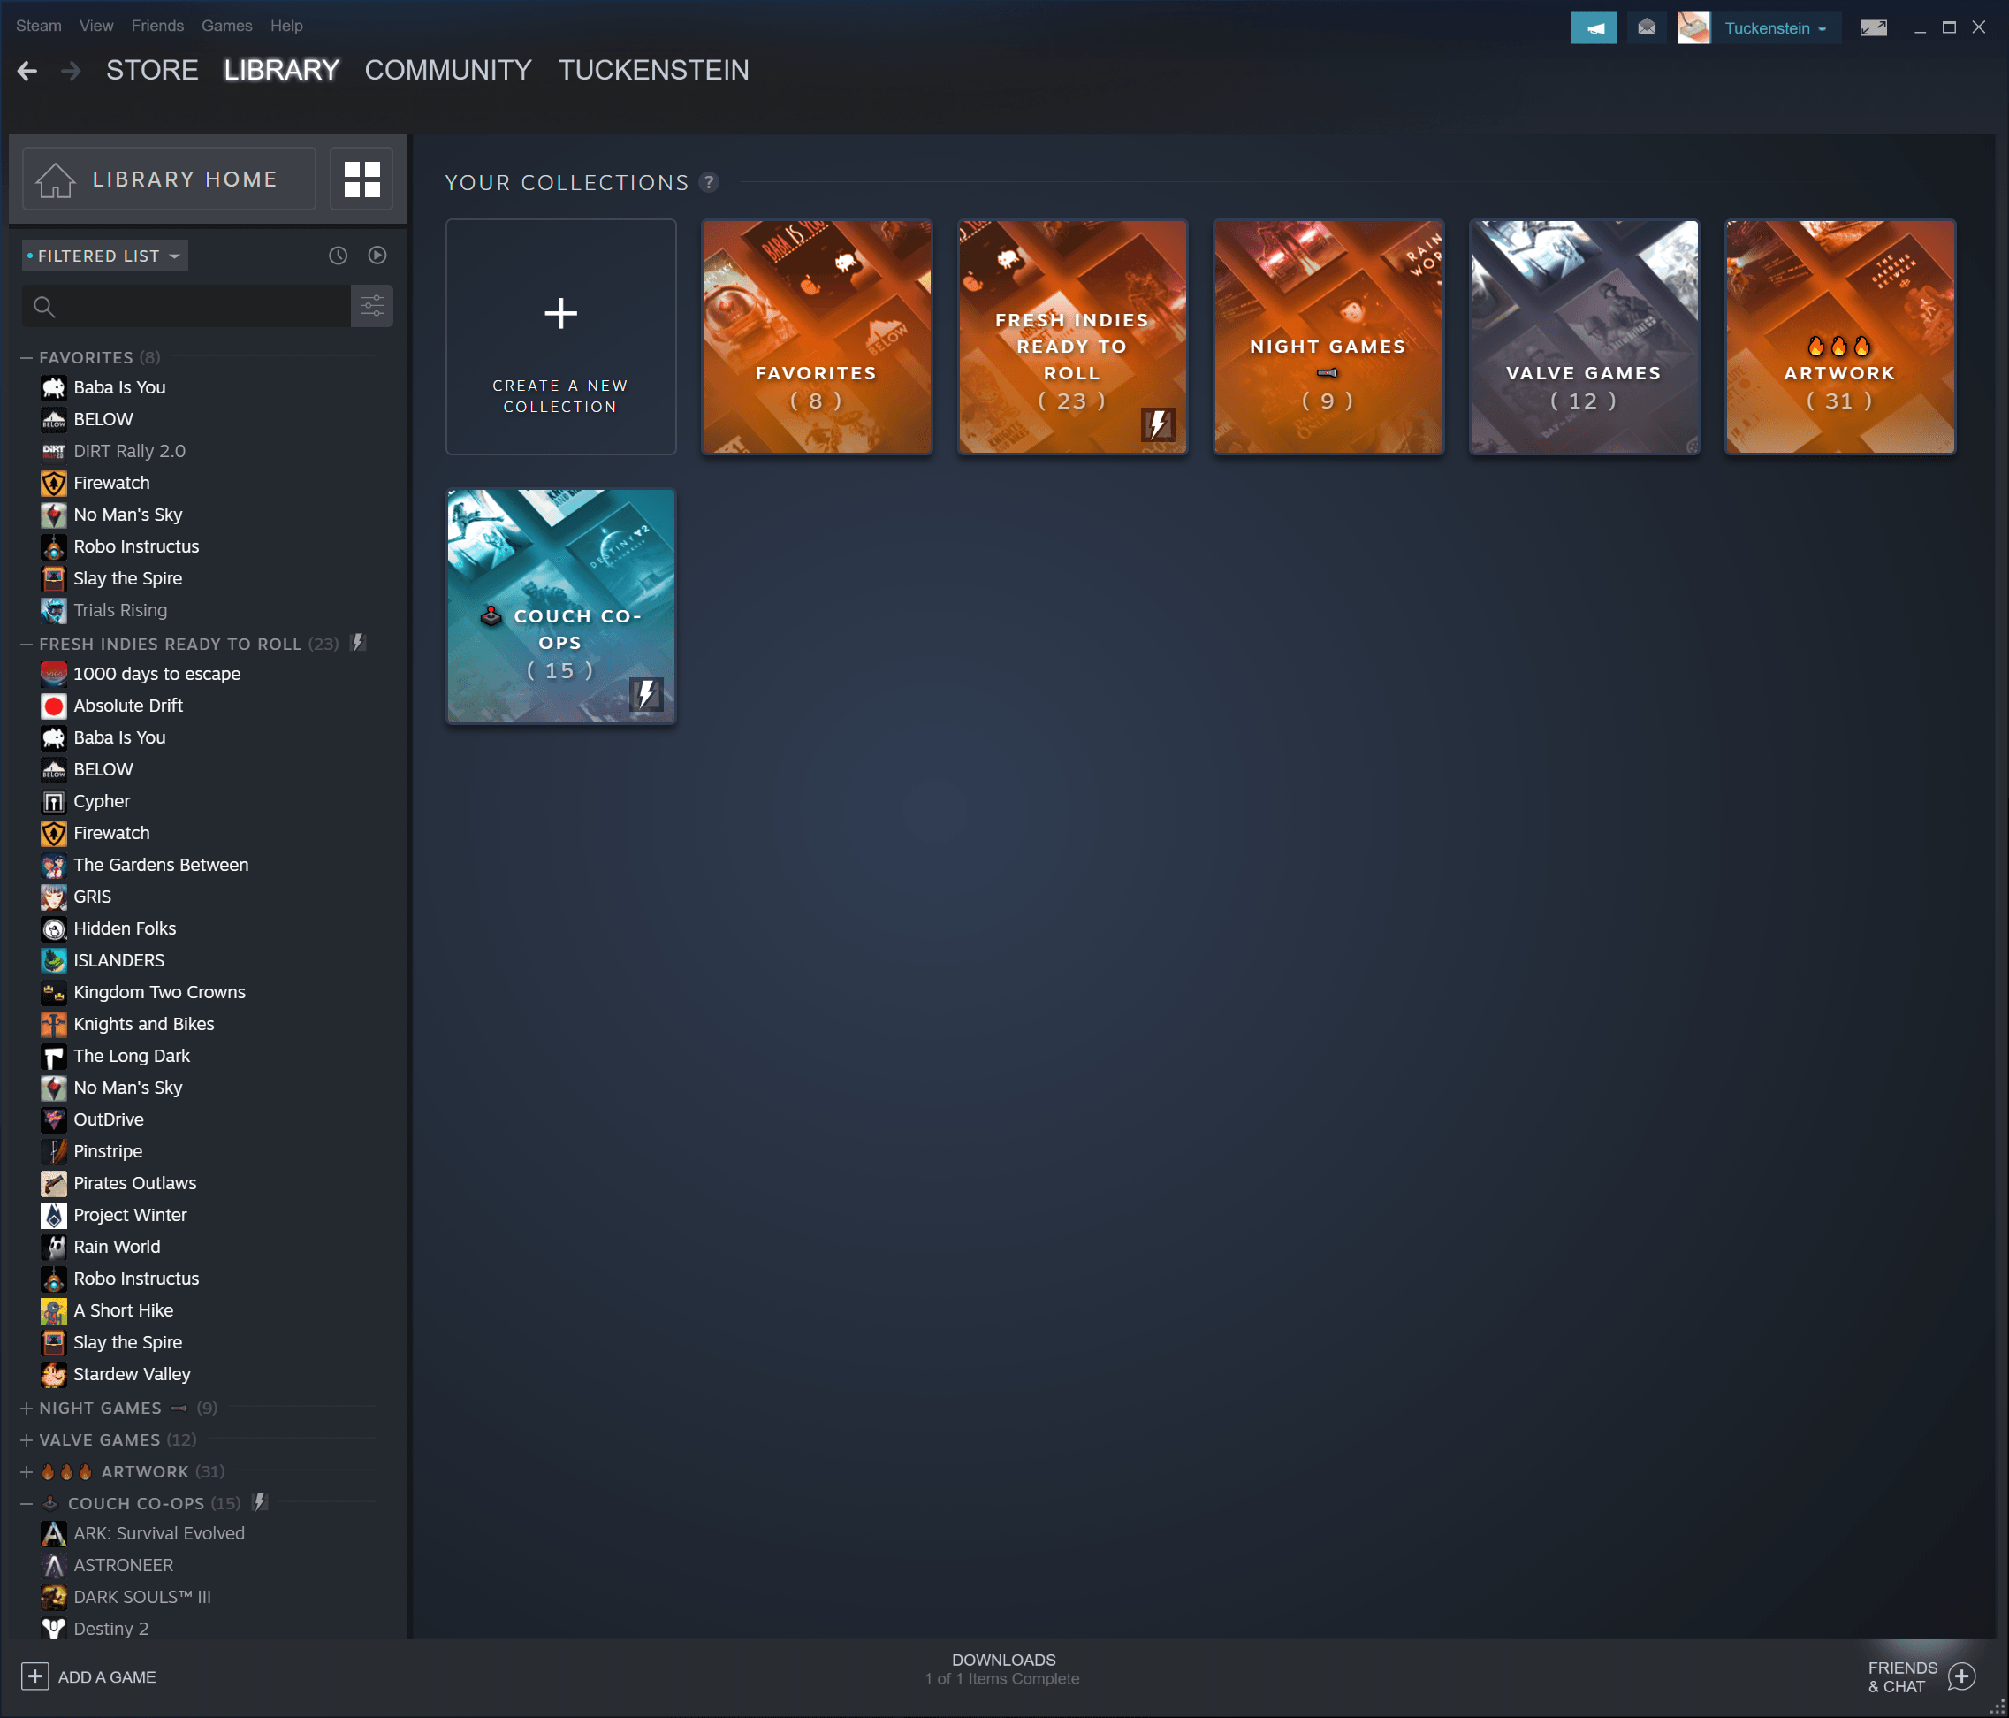
Task: Click the grid view toggle icon
Action: pos(361,177)
